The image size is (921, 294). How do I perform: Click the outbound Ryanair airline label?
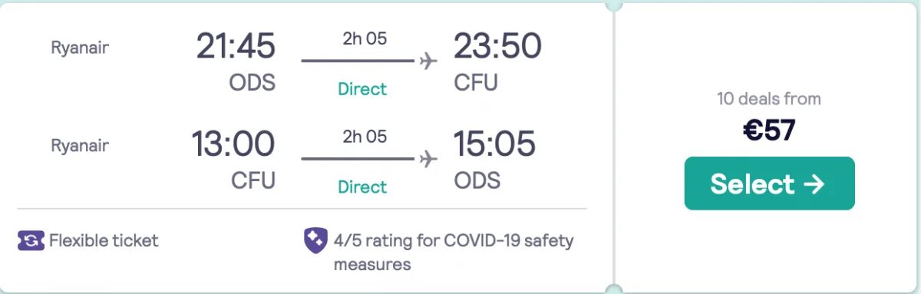(x=80, y=48)
